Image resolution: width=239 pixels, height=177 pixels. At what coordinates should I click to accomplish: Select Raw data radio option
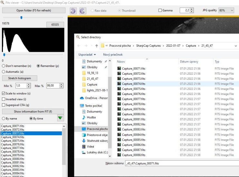point(92,11)
